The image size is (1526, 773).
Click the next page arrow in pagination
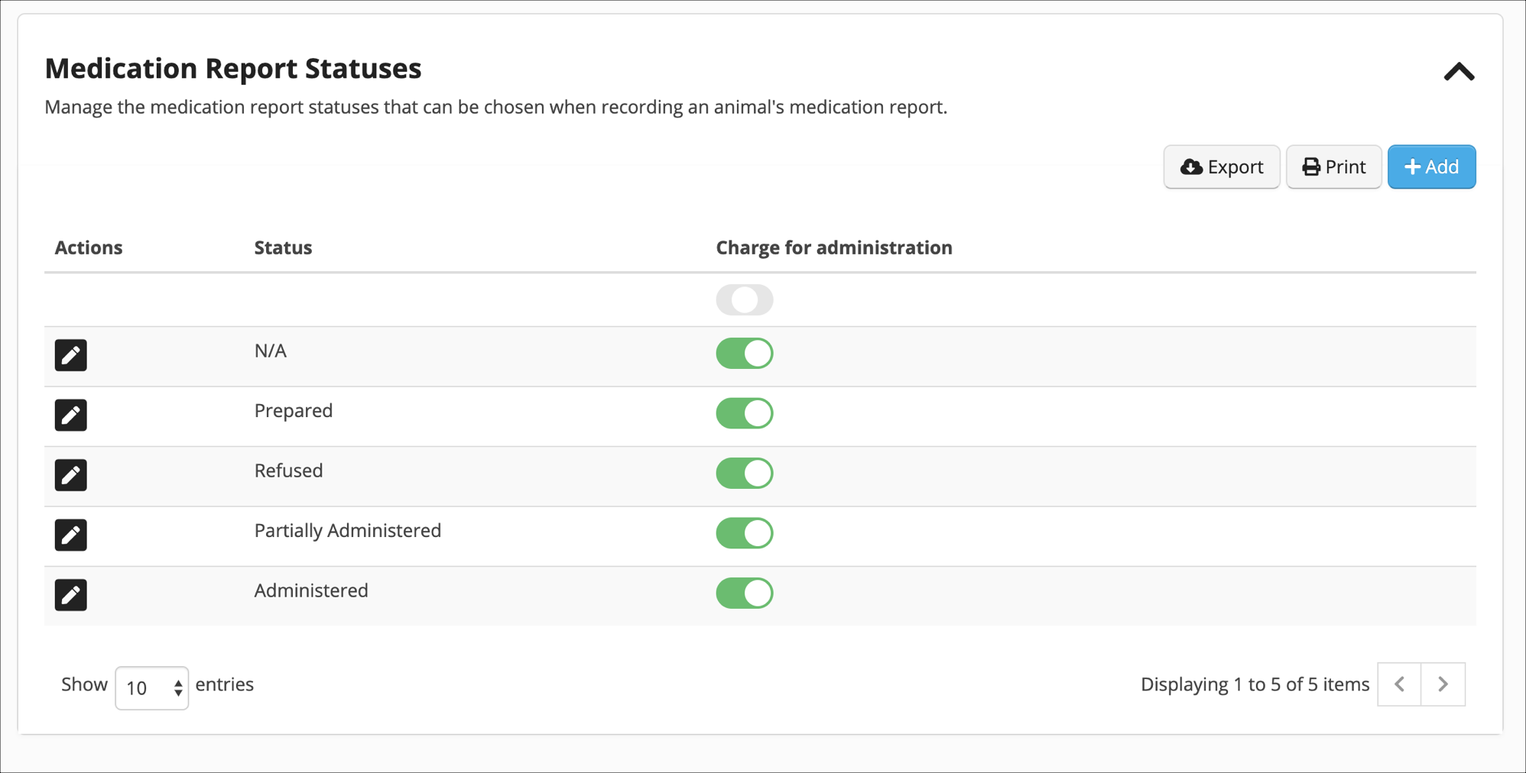point(1443,684)
